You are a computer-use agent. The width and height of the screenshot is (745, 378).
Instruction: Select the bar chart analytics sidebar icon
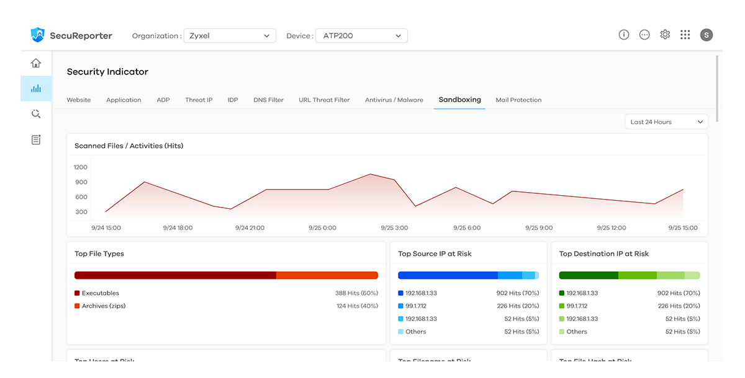point(36,89)
